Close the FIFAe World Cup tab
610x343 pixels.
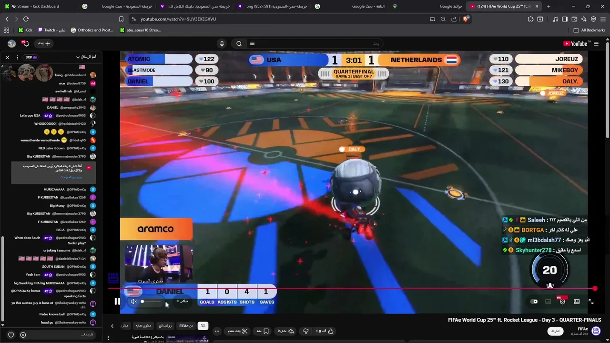pos(537,6)
